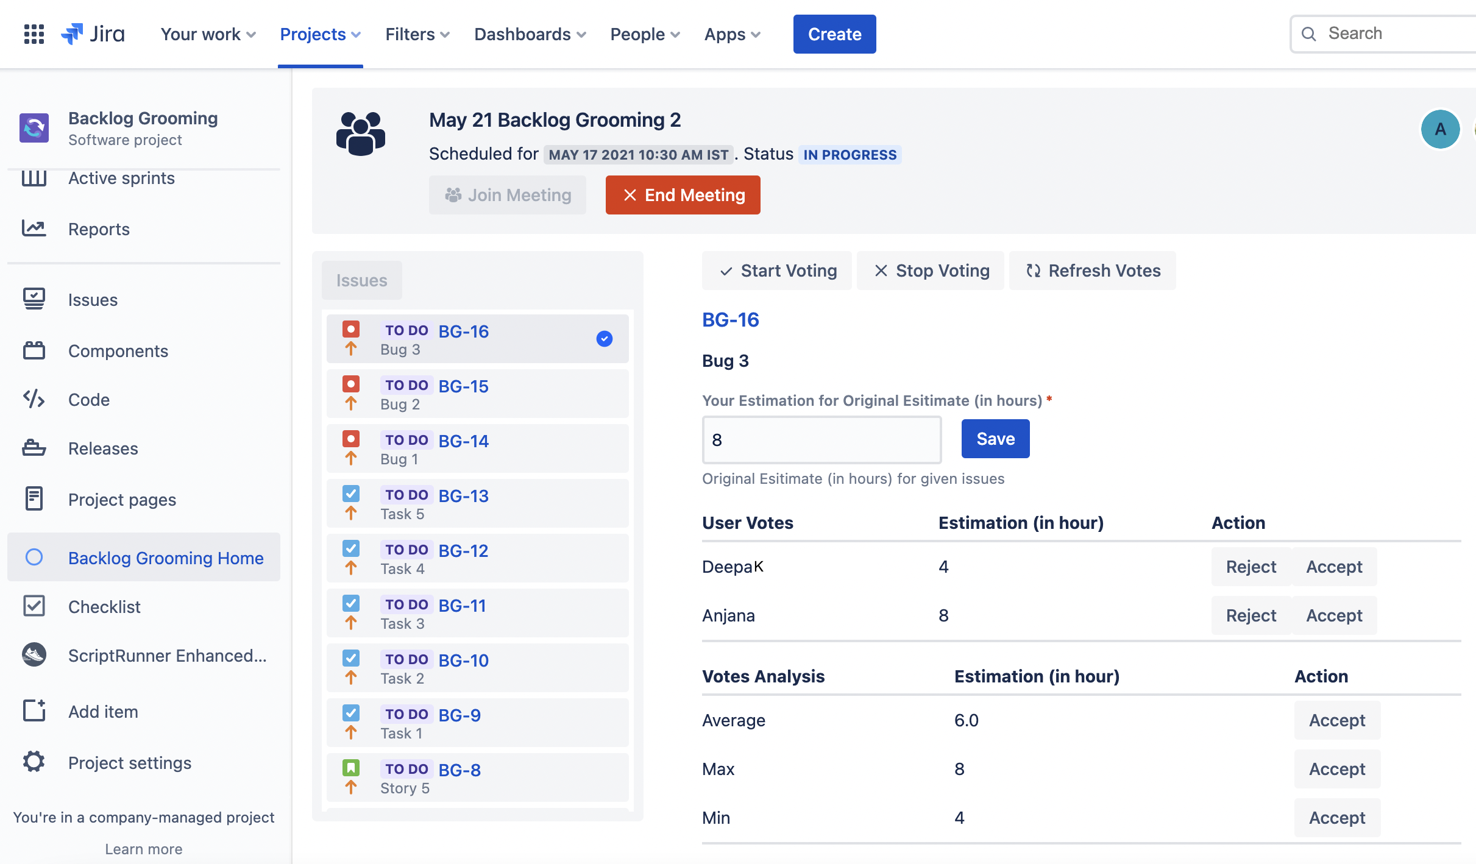
Task: Open Reports from the sidebar icon
Action: (34, 228)
